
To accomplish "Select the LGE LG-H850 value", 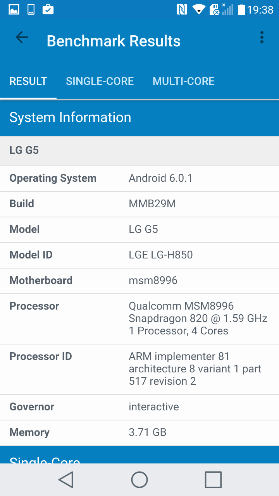I will tap(161, 255).
